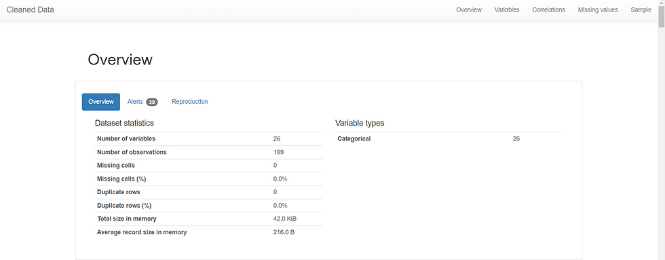This screenshot has width=665, height=260.
Task: Open the Reproduction tab
Action: point(189,102)
